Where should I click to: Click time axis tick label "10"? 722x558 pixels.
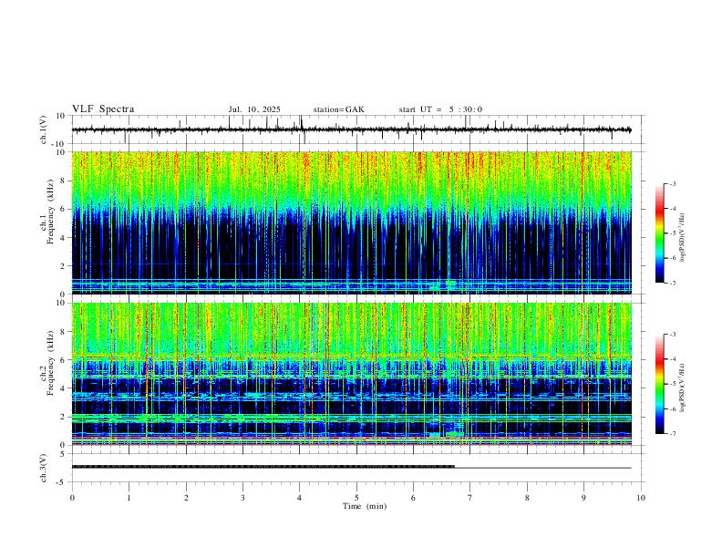click(641, 498)
